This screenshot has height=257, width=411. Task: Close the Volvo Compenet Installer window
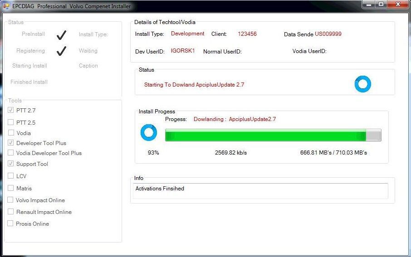tap(398, 5)
